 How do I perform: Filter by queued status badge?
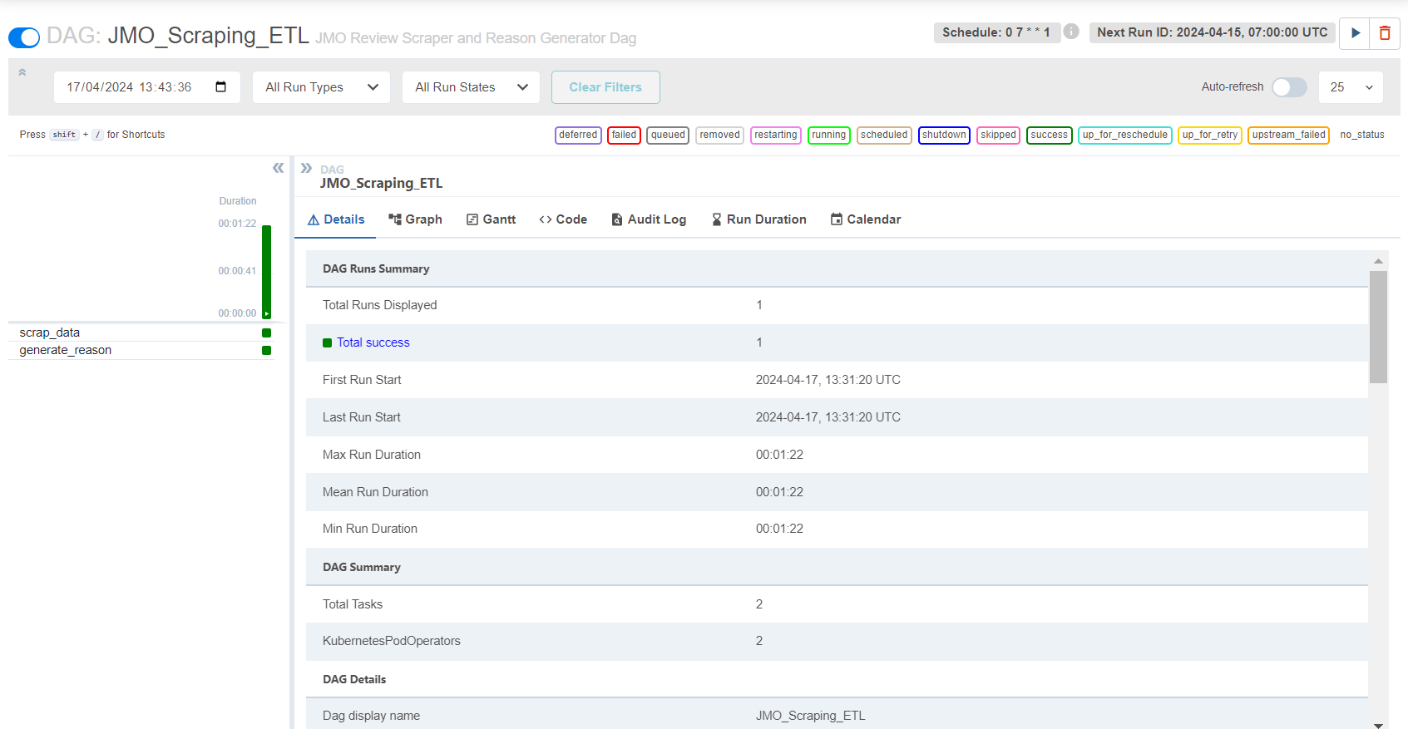click(x=668, y=135)
